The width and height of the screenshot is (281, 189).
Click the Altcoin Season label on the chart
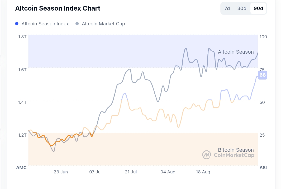[x=236, y=52]
